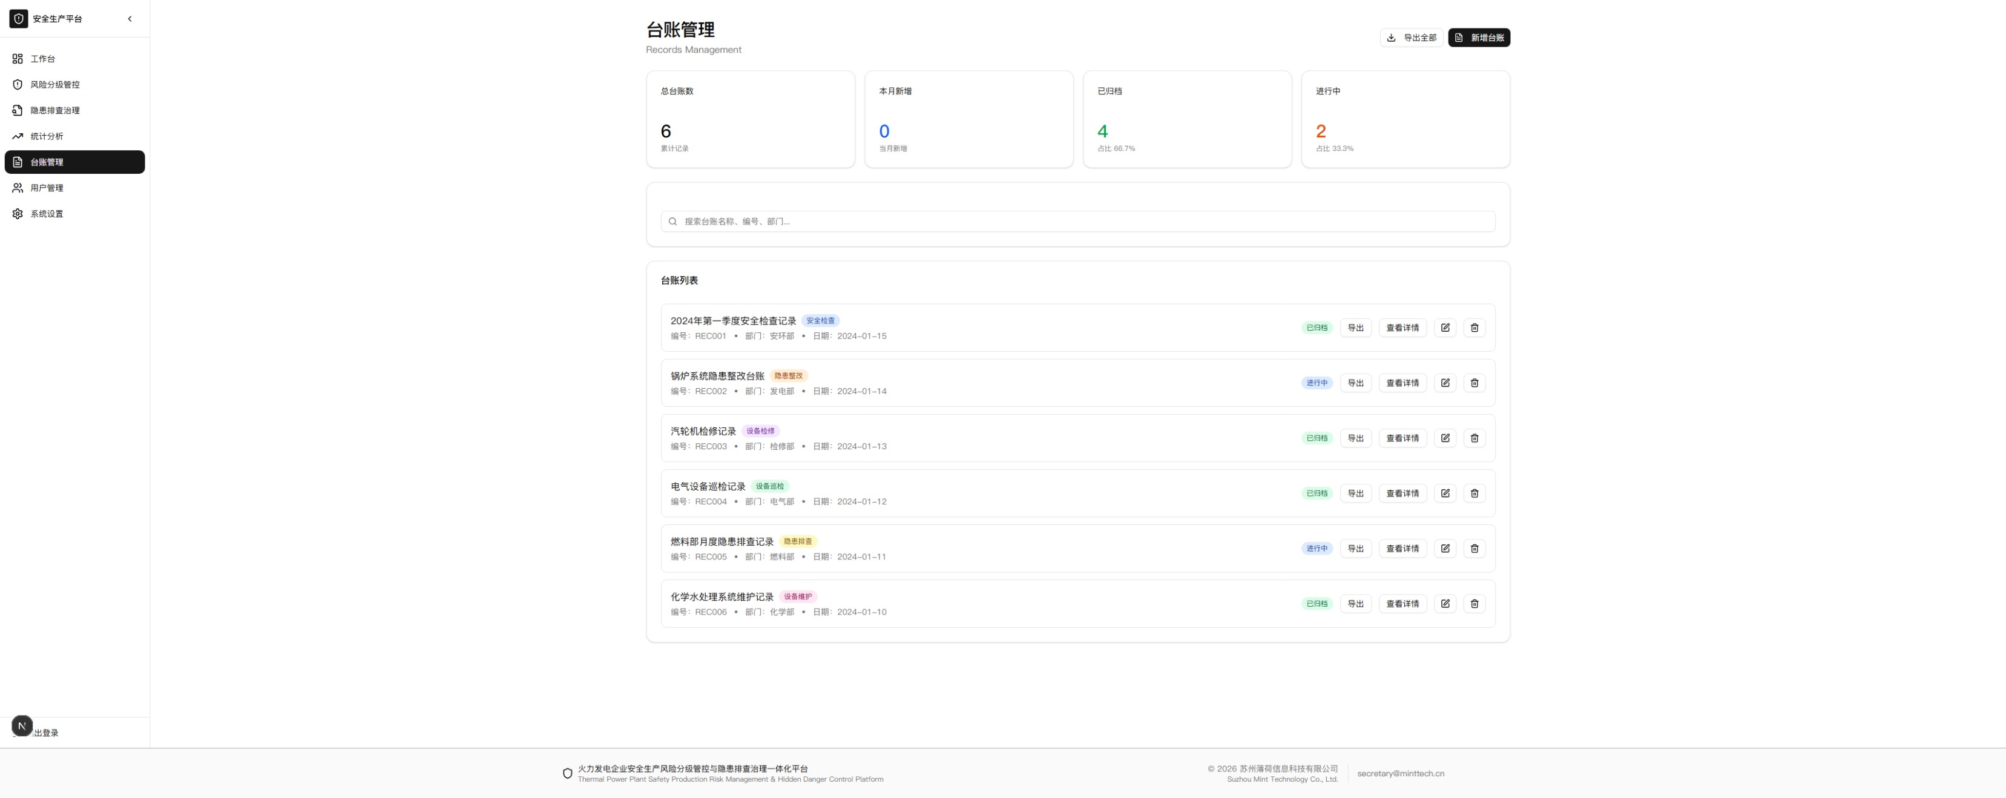Image resolution: width=2006 pixels, height=798 pixels.
Task: Open 隐患排查治理 from the sidebar
Action: coord(17,110)
